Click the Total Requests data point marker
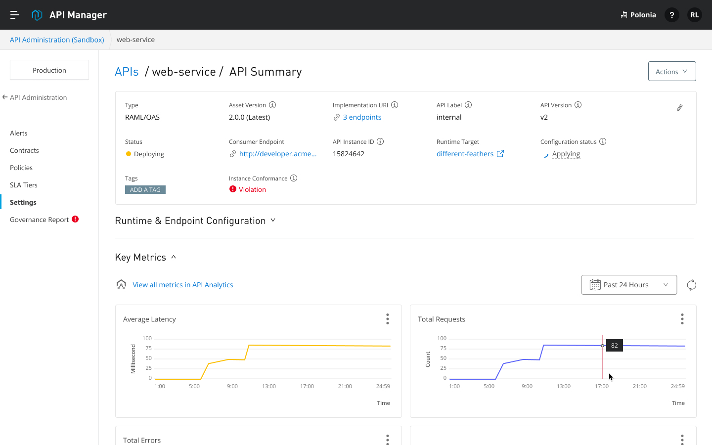712x445 pixels. pos(602,346)
